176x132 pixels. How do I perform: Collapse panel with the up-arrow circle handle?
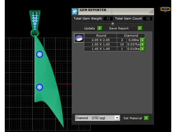[x=113, y=23]
